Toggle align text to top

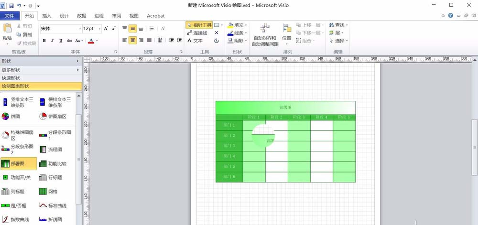(x=125, y=29)
